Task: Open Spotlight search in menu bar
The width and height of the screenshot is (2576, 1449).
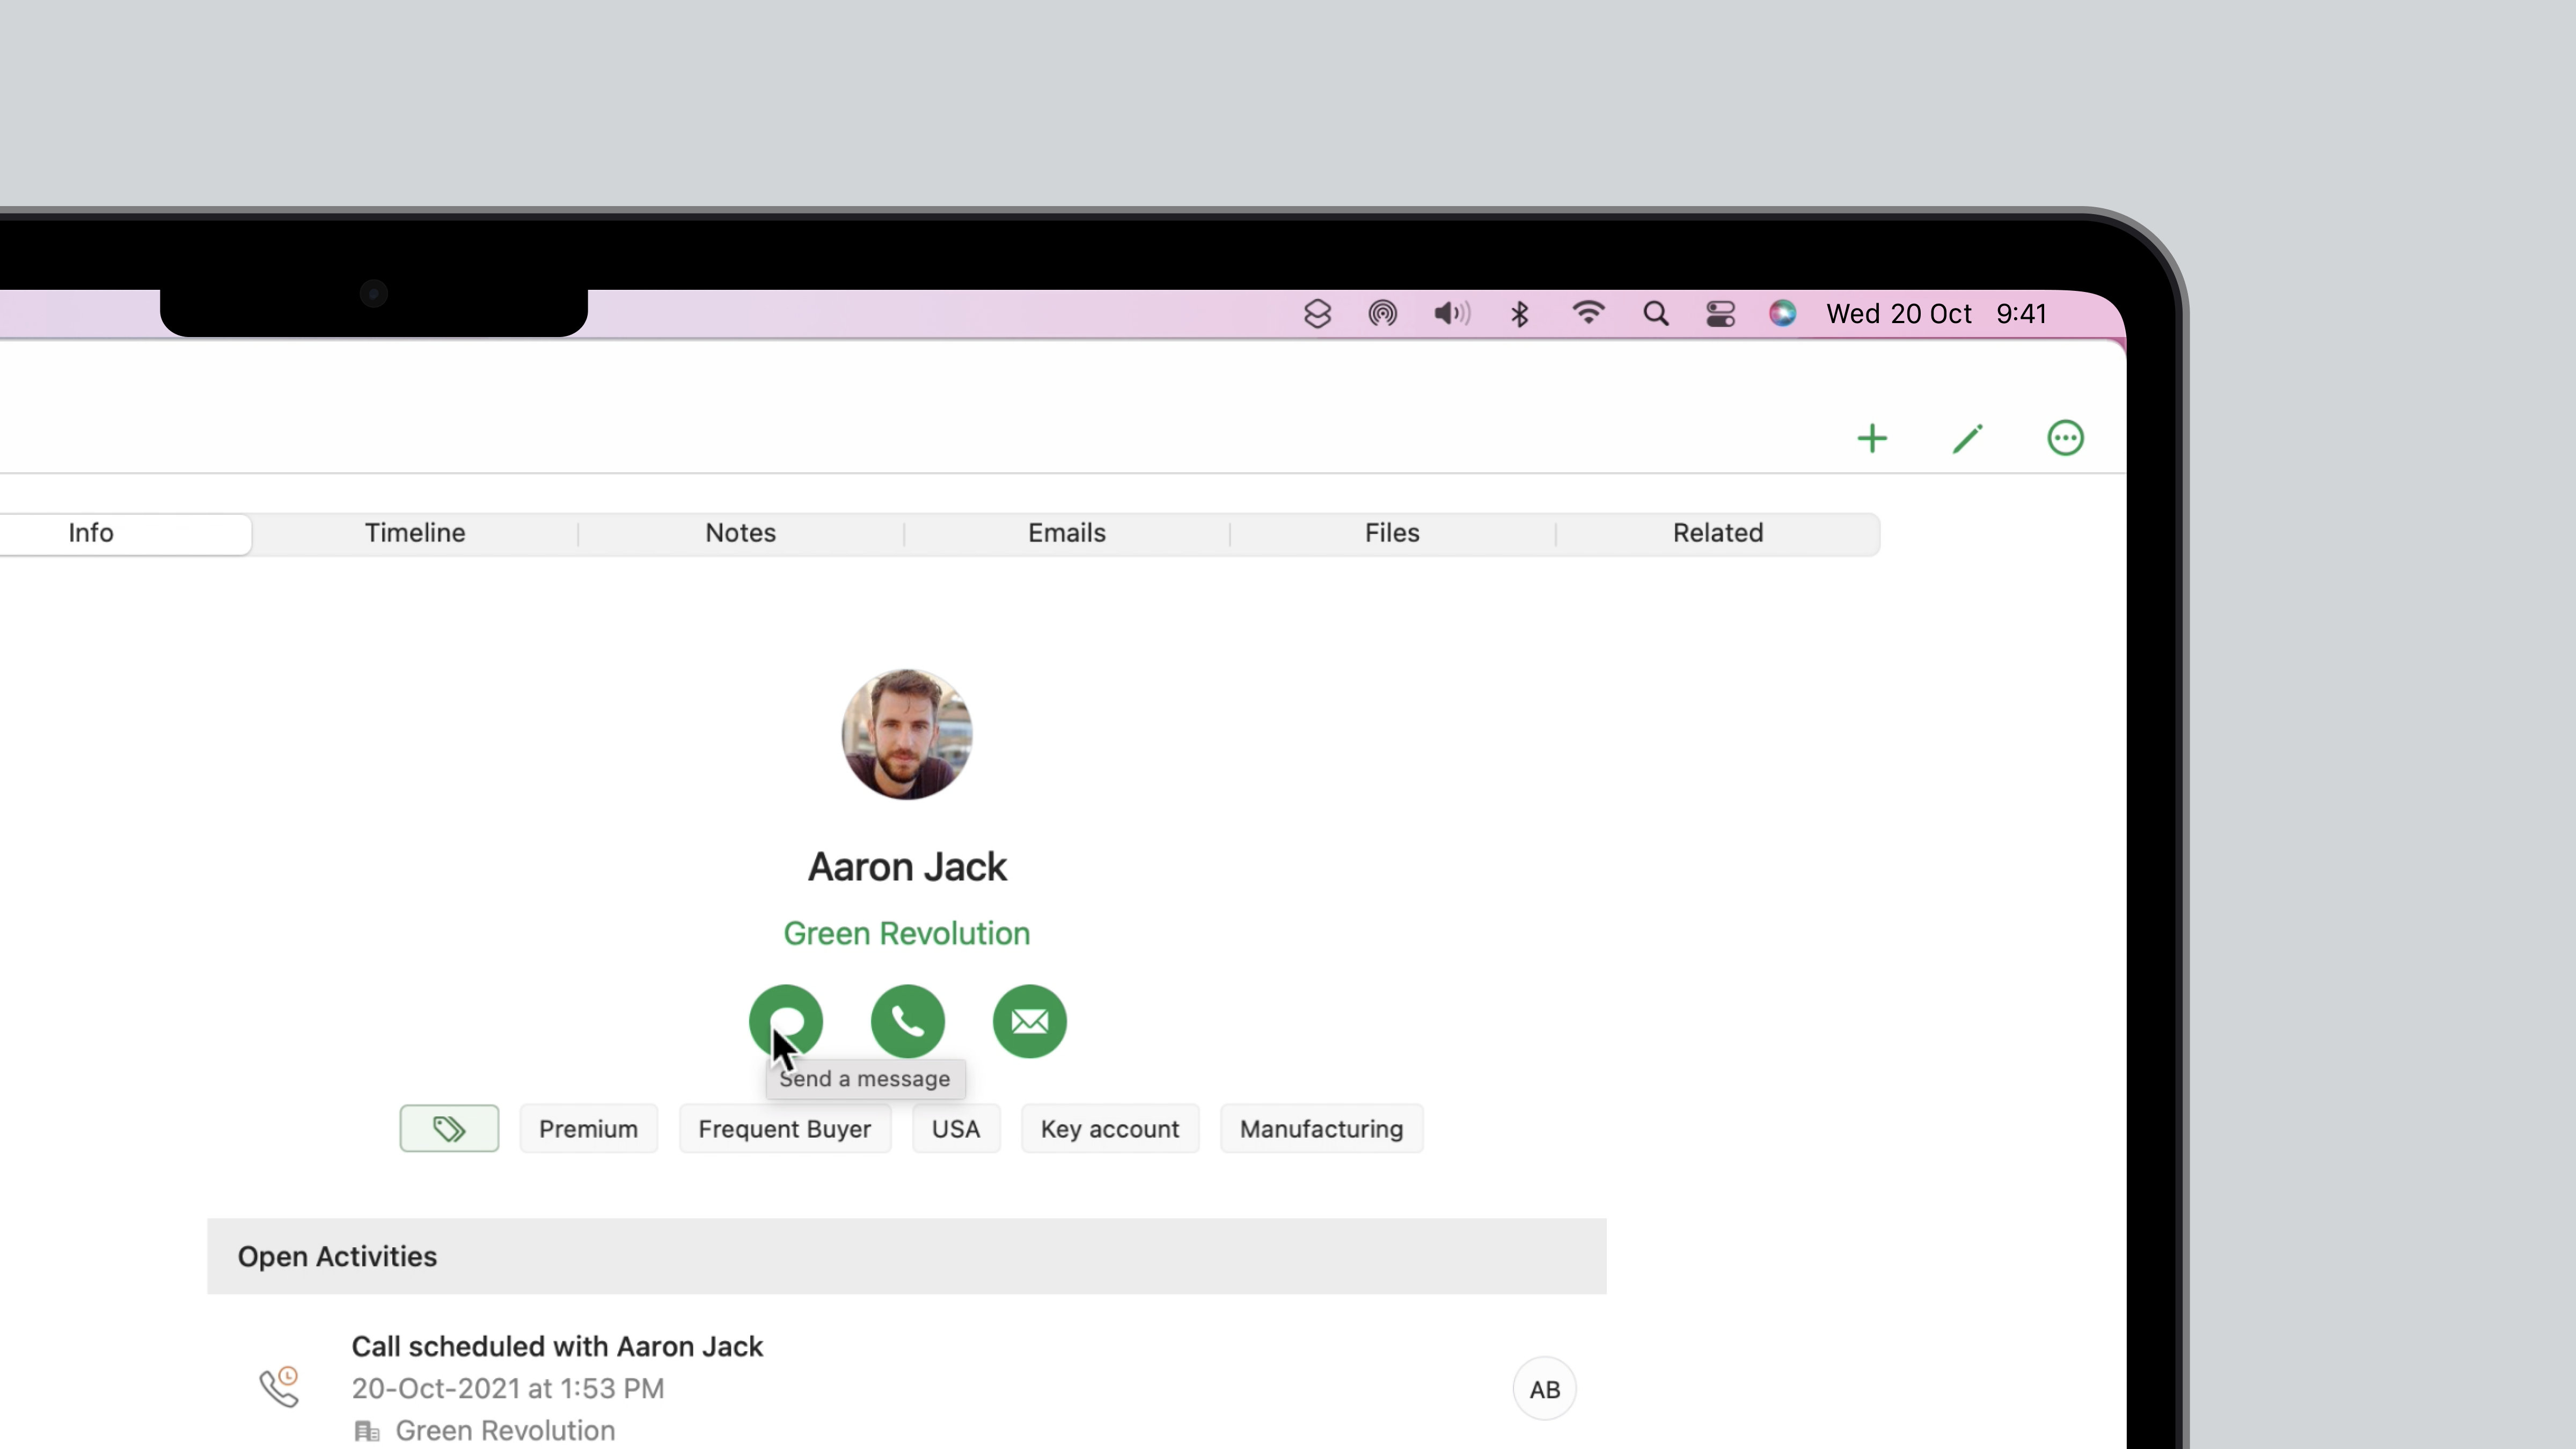Action: tap(1655, 314)
